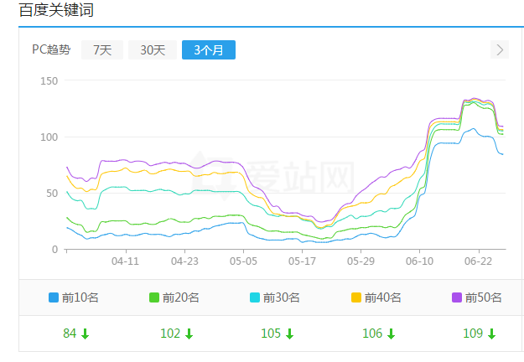This screenshot has height=362, width=524.
Task: Click the down arrow beside 105
Action: pos(289,334)
